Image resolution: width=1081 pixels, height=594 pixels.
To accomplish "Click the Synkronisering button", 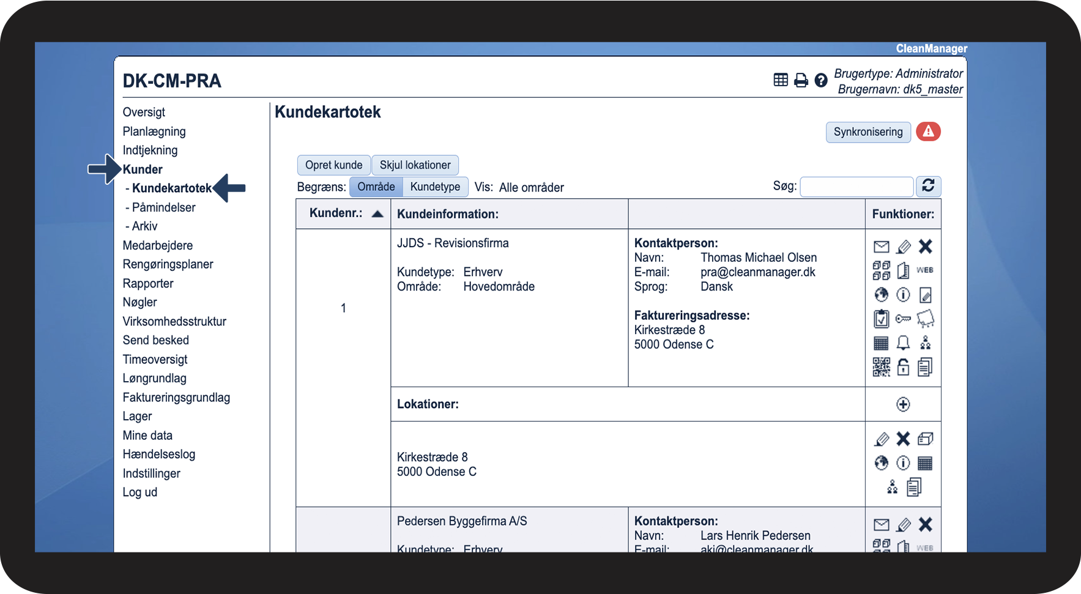I will [868, 132].
